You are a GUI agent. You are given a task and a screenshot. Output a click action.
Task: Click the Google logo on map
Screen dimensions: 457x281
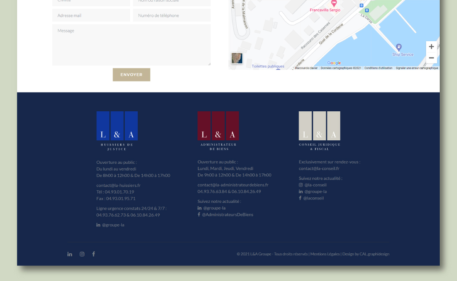click(334, 63)
